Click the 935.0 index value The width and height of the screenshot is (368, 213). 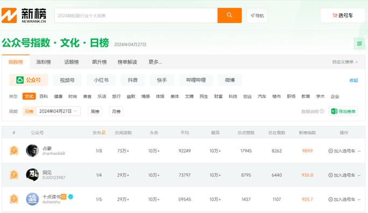(x=307, y=175)
